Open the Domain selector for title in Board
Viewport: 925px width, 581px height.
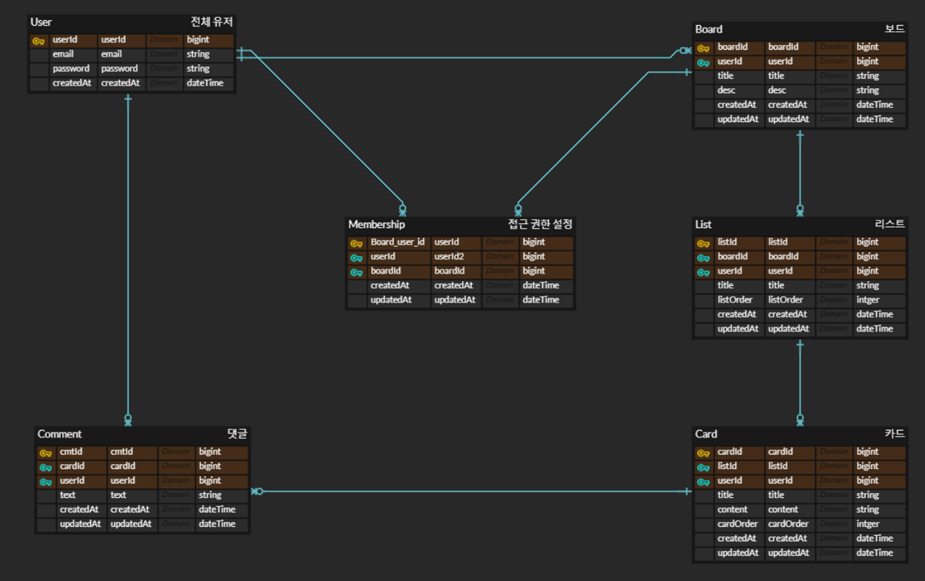pos(834,75)
